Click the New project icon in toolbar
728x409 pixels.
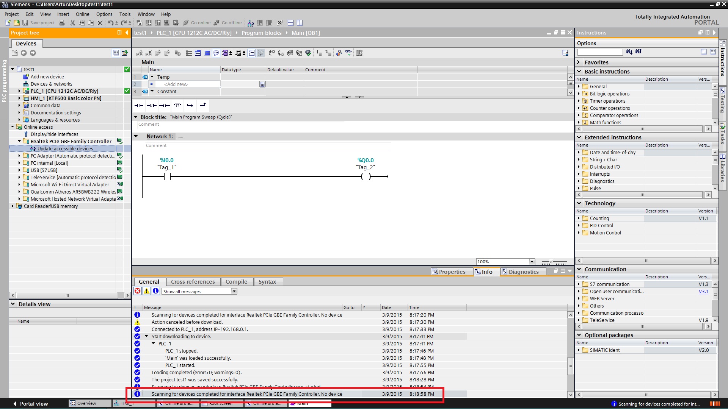8,23
